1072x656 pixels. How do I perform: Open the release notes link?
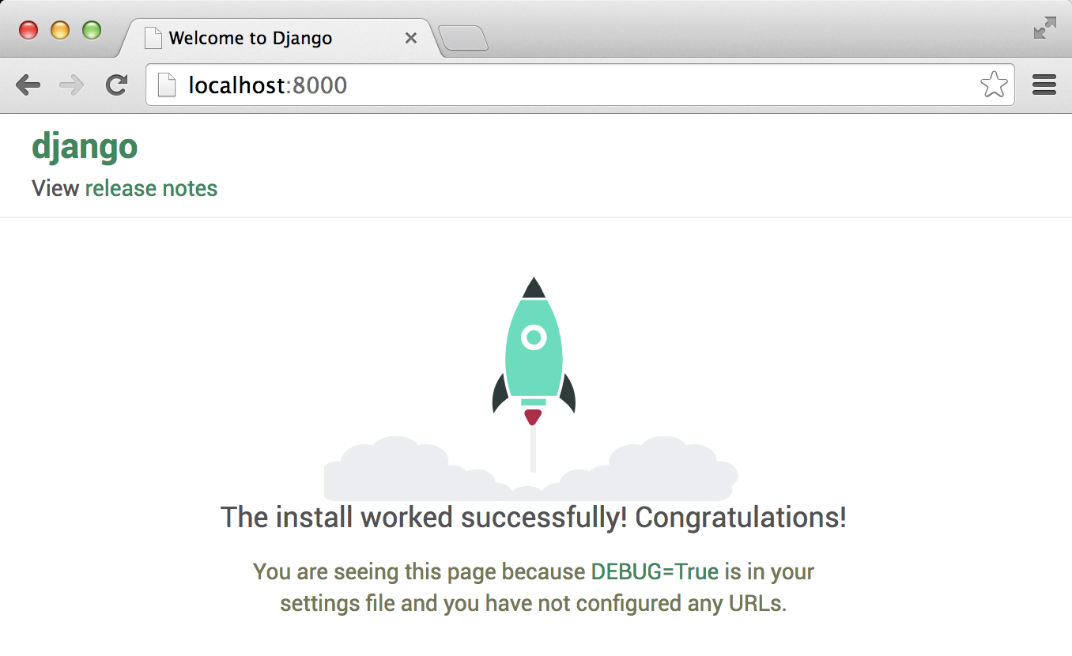pyautogui.click(x=150, y=188)
